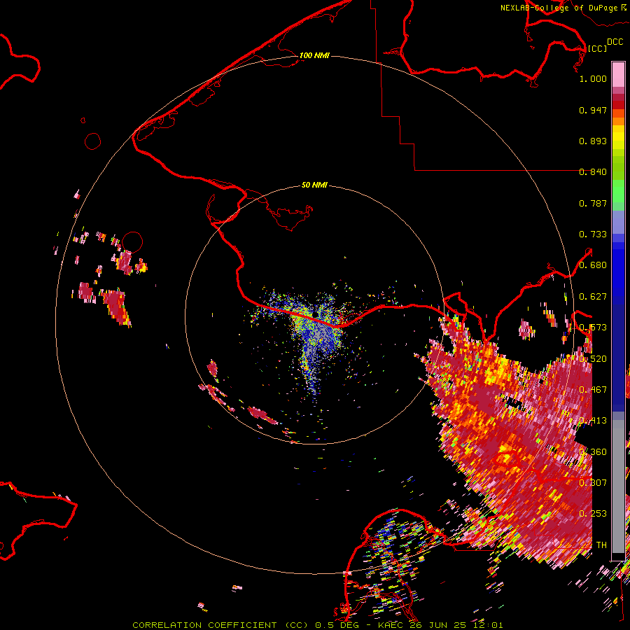Pick the lavender color bar segment
The width and height of the screenshot is (630, 630).
pos(618,222)
